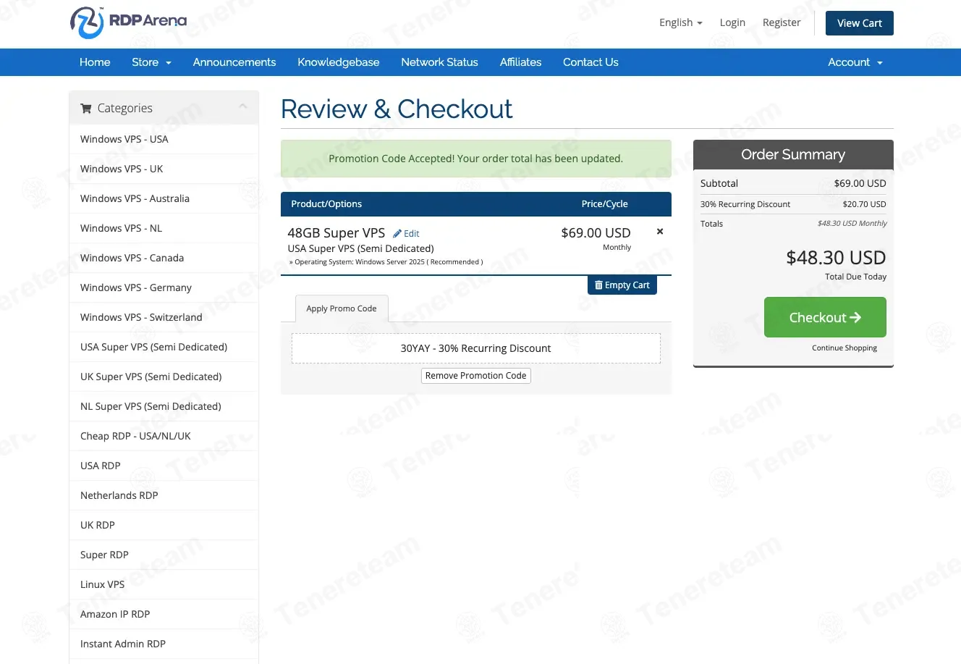The width and height of the screenshot is (961, 664).
Task: Select the Instant Admin RDP category
Action: pyautogui.click(x=164, y=644)
